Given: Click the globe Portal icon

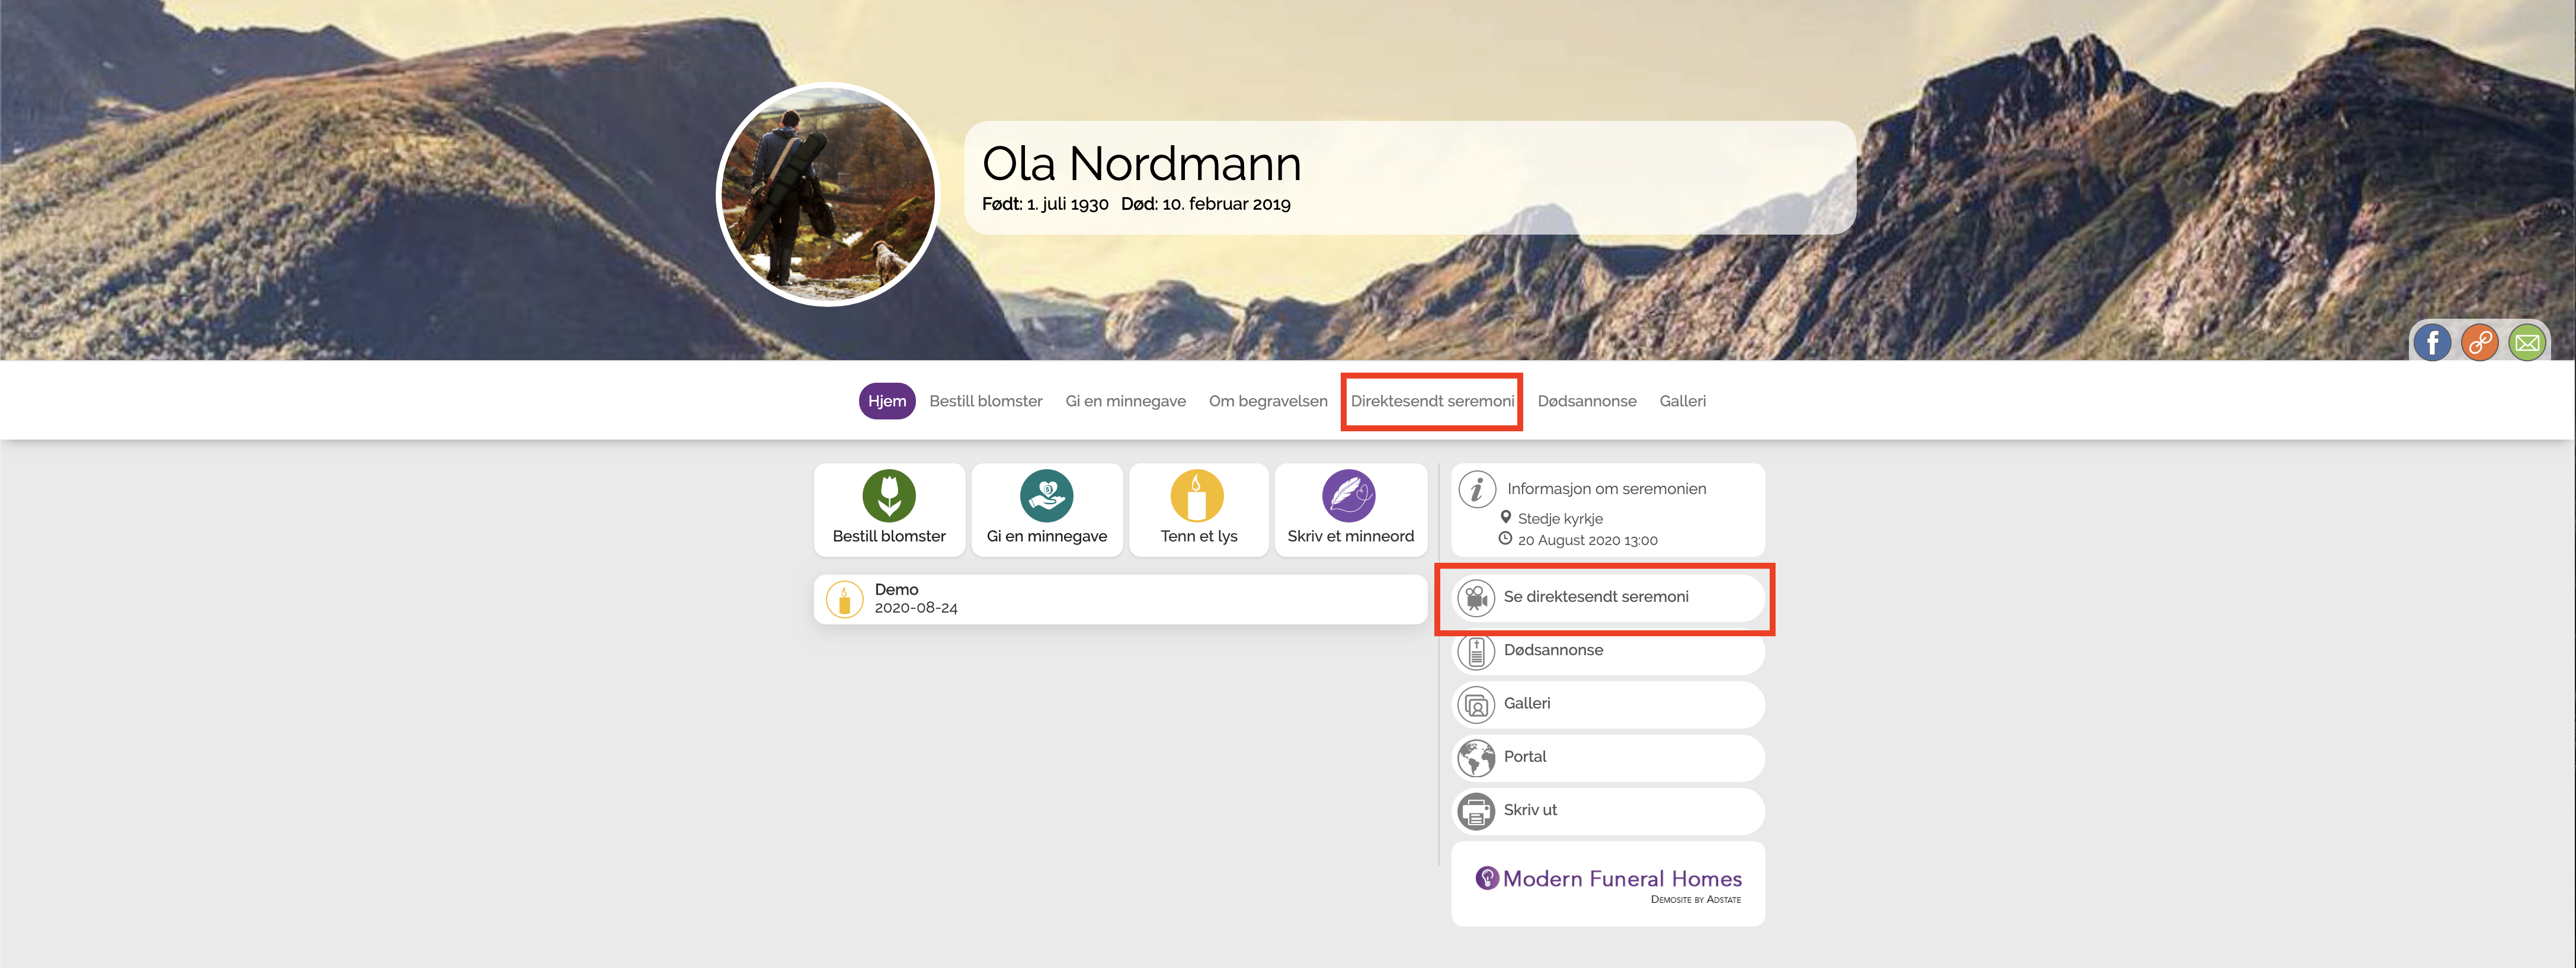Looking at the screenshot, I should tap(1476, 758).
